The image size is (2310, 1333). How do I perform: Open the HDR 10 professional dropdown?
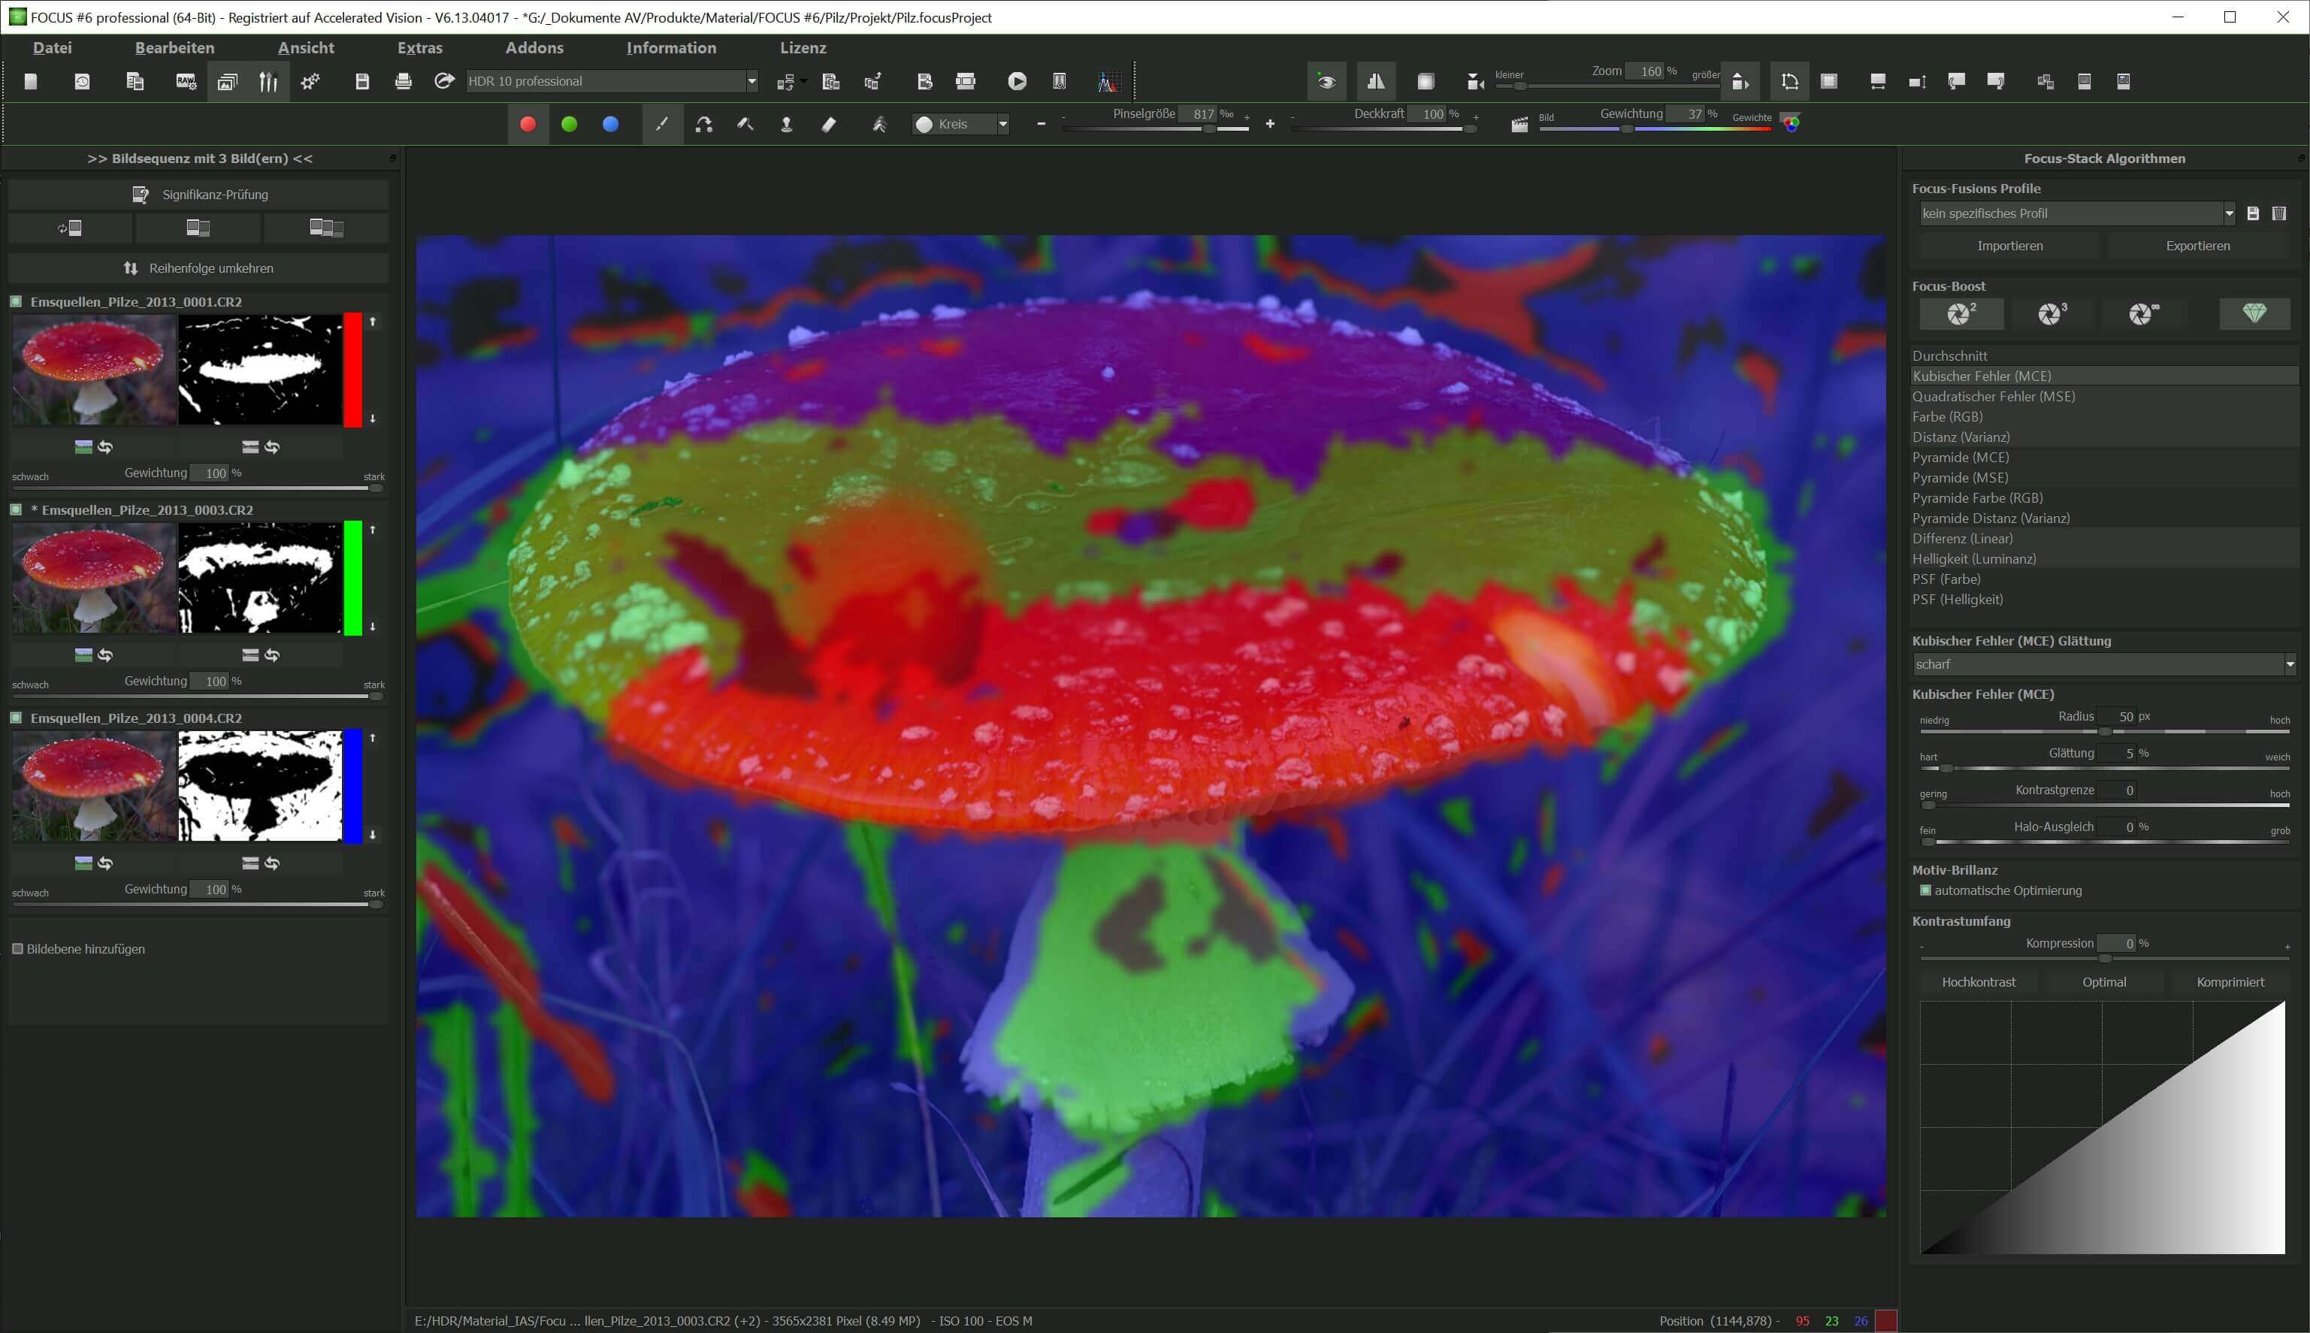pyautogui.click(x=751, y=81)
